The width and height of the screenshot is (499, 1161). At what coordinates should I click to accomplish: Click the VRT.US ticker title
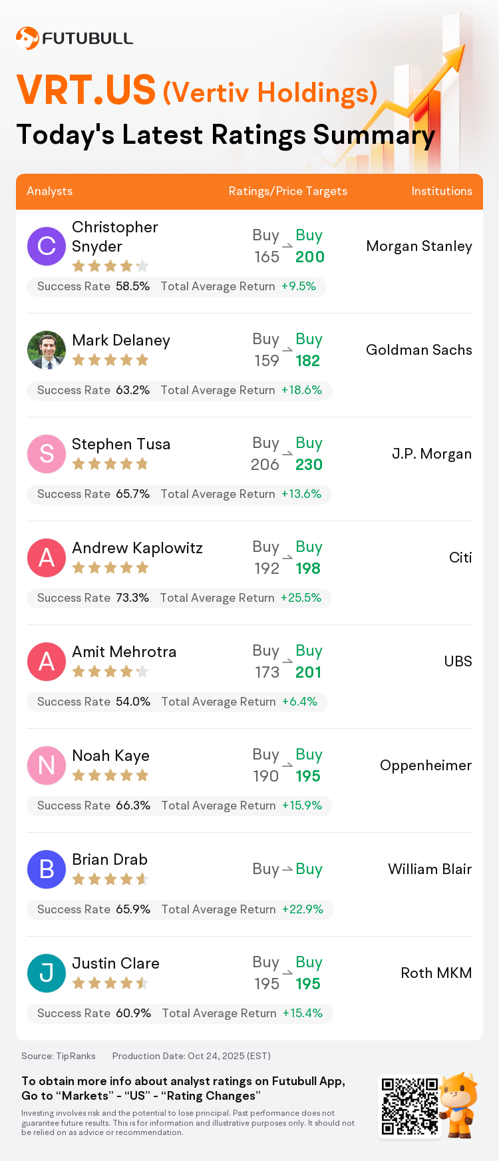[86, 91]
